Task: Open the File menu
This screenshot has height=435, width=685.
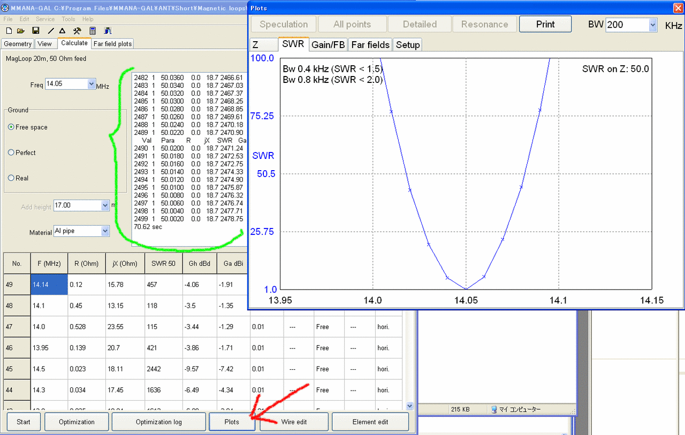Action: pyautogui.click(x=8, y=19)
